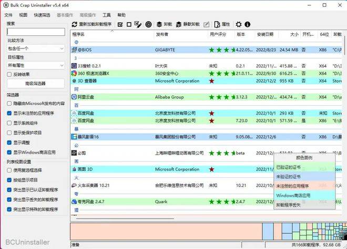Click the 火车采集器 10.21 icon
347x249 pixels.
(x=74, y=185)
